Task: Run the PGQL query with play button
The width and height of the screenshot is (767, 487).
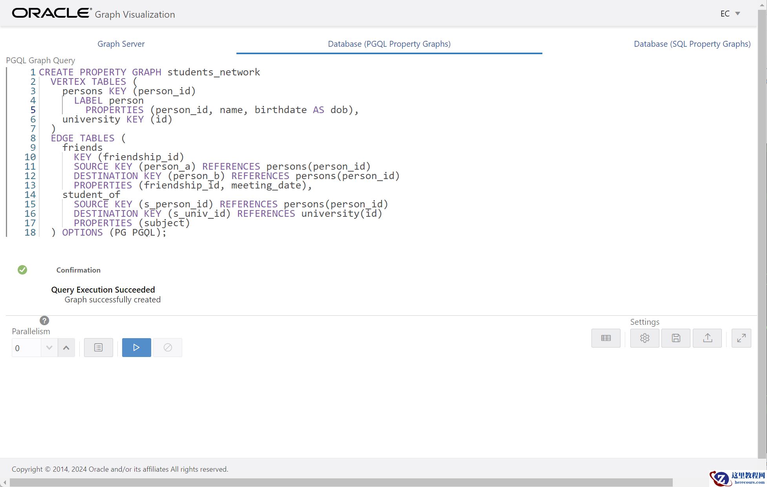Action: pos(136,348)
